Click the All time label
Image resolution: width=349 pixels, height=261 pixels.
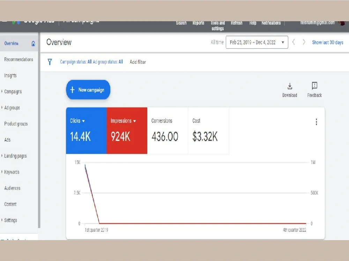[x=217, y=42]
